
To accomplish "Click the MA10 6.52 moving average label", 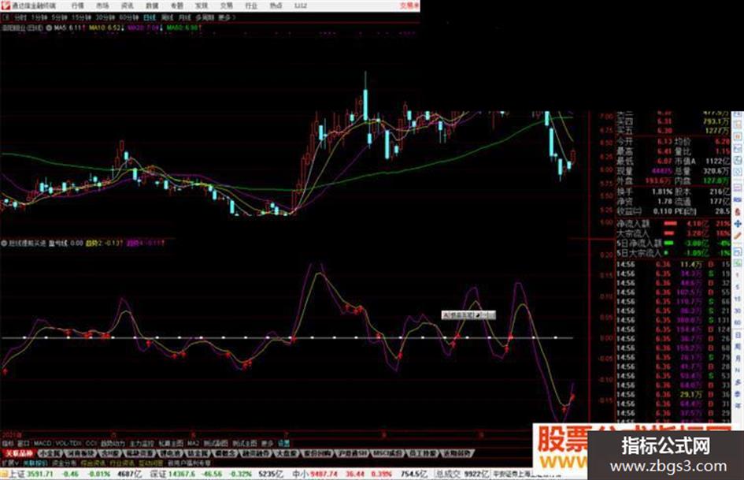I will pos(105,28).
